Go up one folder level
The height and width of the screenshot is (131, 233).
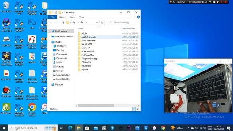pyautogui.click(x=63, y=23)
